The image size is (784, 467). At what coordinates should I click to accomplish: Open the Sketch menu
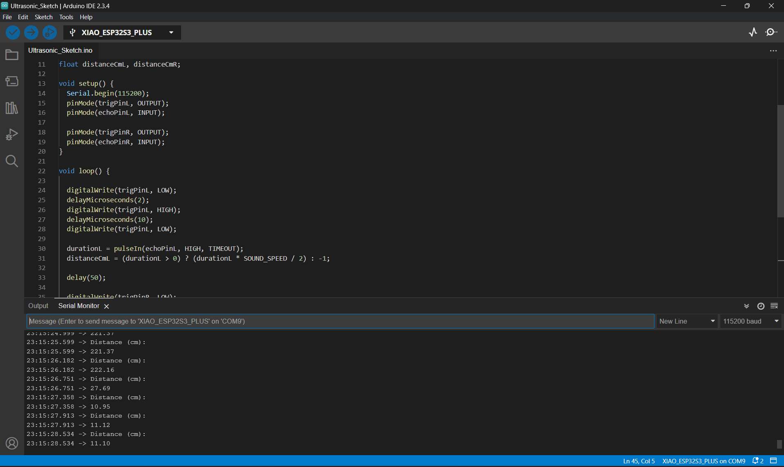click(x=43, y=17)
